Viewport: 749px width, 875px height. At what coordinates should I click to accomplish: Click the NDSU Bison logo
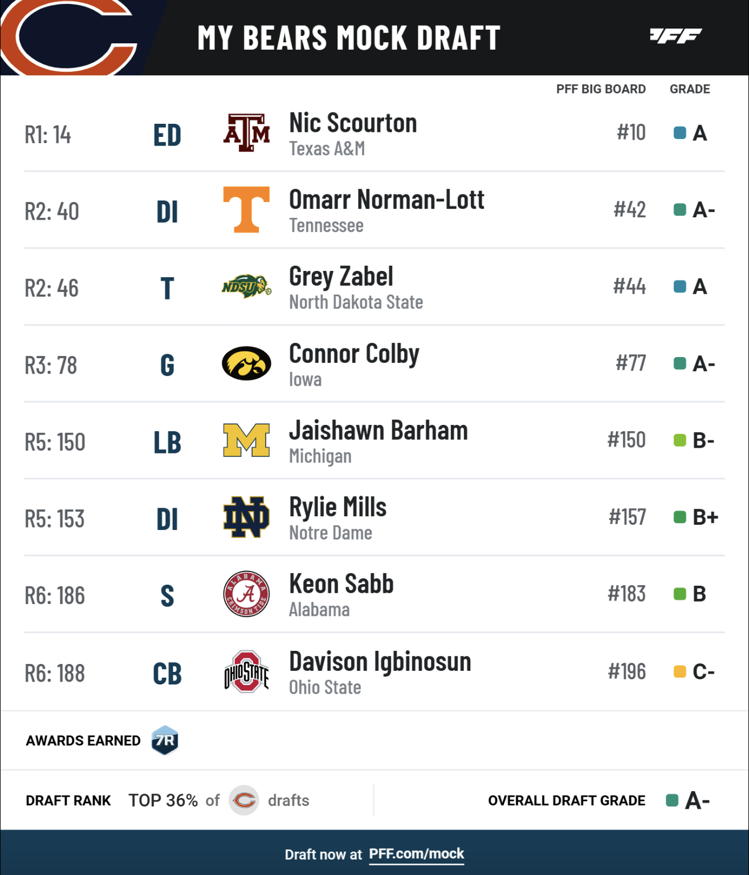(246, 286)
